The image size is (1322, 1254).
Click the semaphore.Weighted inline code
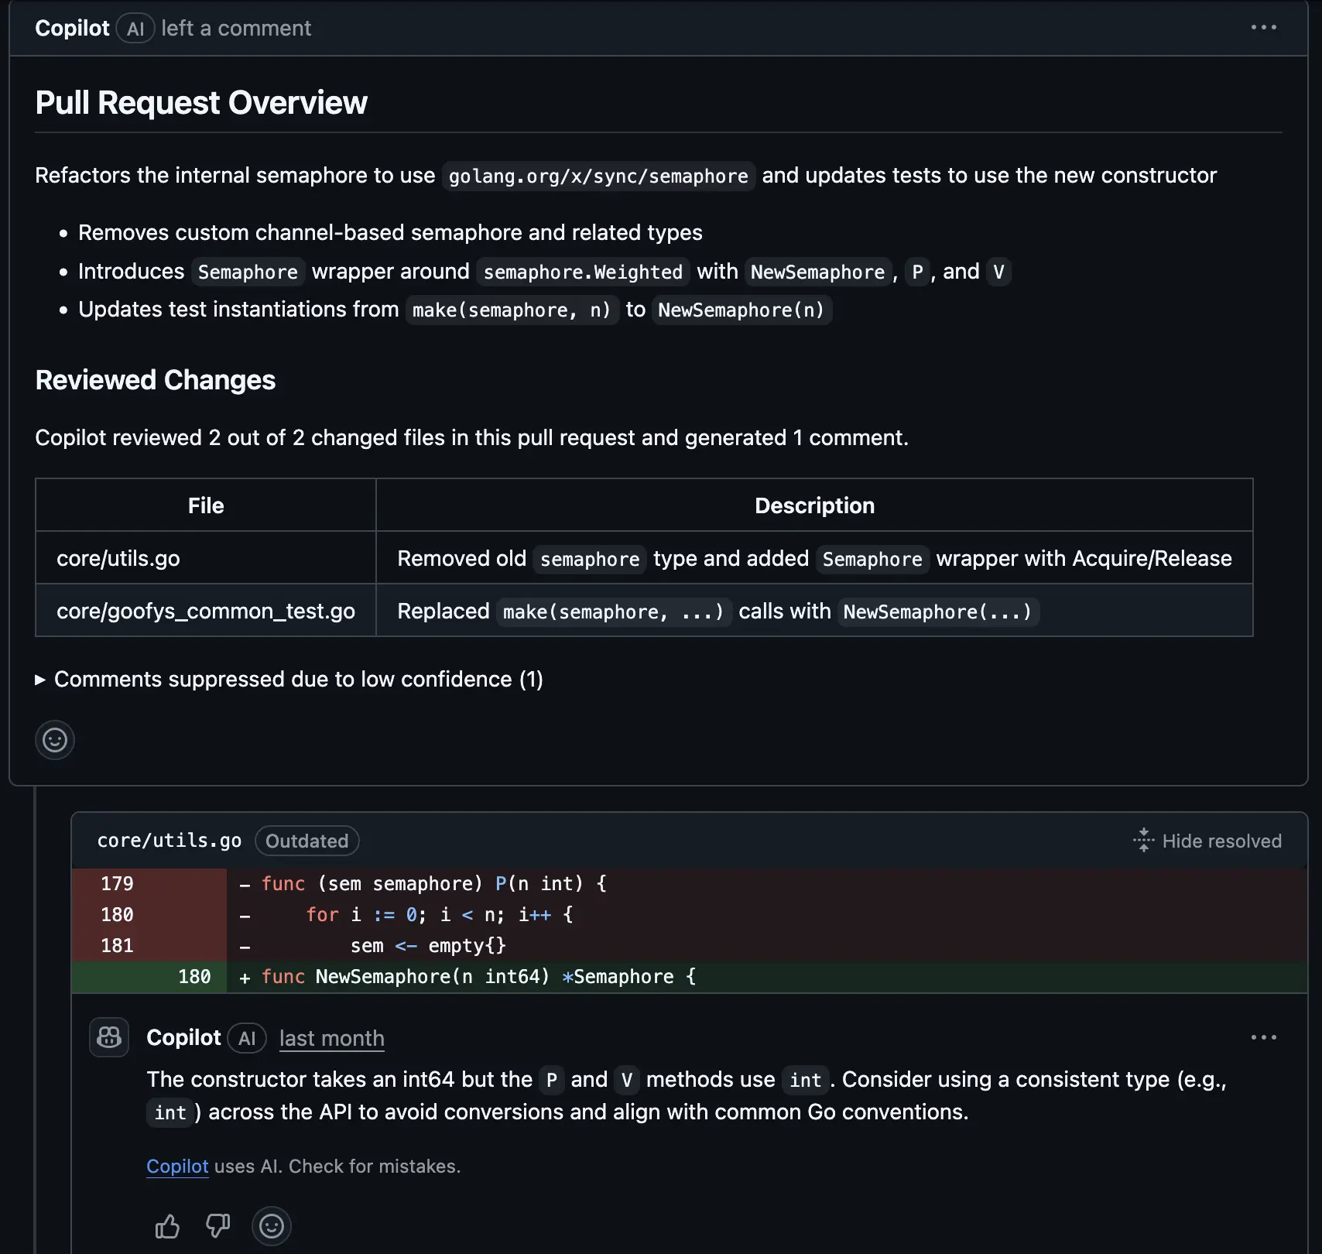583,272
